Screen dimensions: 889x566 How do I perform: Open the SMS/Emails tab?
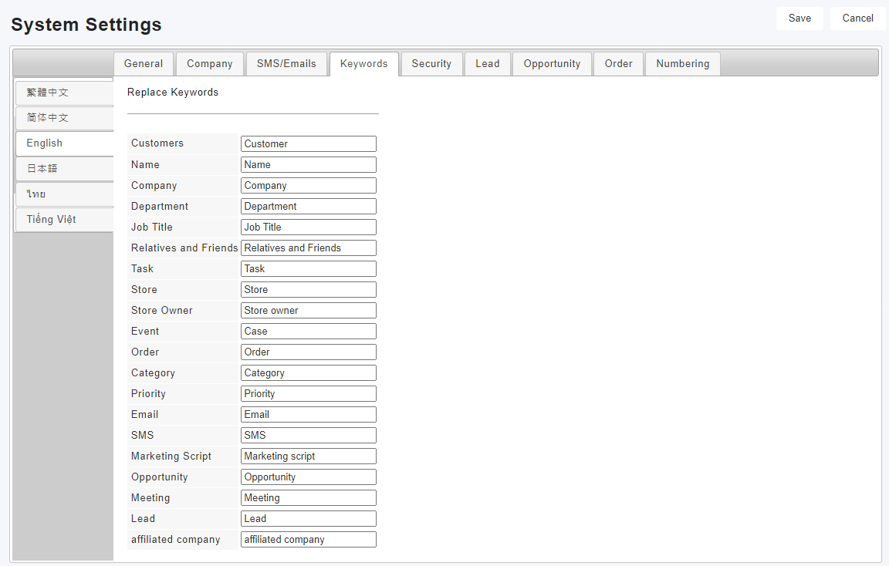coord(286,64)
